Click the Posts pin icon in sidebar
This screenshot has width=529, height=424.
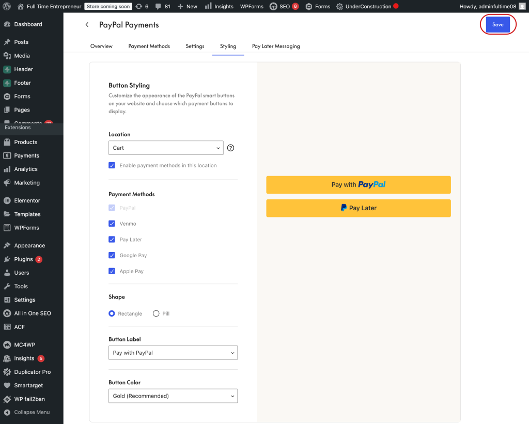point(7,42)
